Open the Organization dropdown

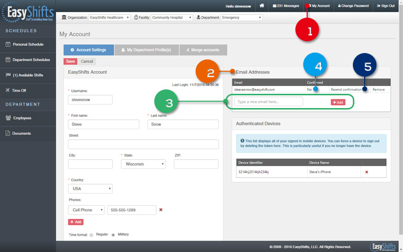(110, 18)
